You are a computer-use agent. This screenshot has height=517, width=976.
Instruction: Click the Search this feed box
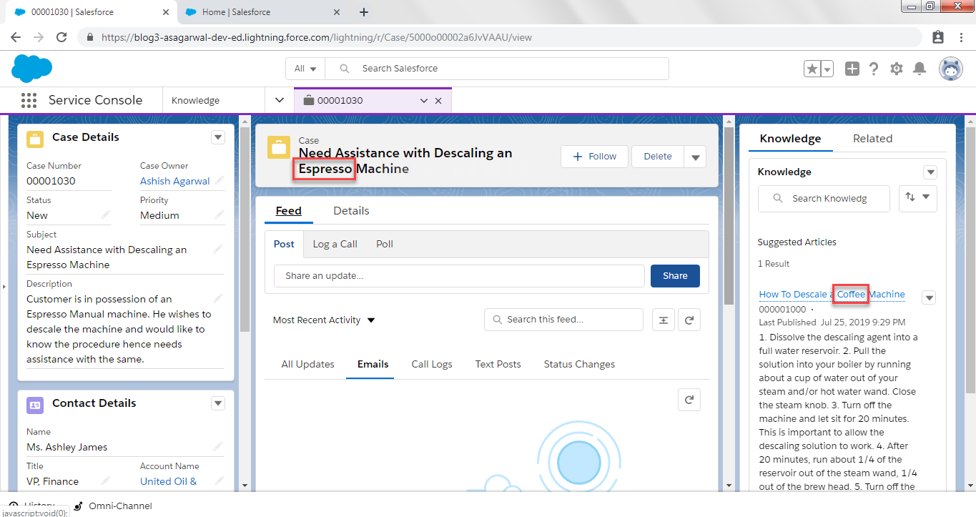point(563,320)
